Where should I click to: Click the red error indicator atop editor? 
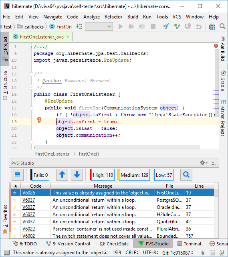216,46
